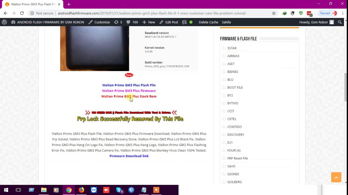This screenshot has height=195, width=348.
Task: Switch to Chrome on the taskbar
Action: click(69, 190)
